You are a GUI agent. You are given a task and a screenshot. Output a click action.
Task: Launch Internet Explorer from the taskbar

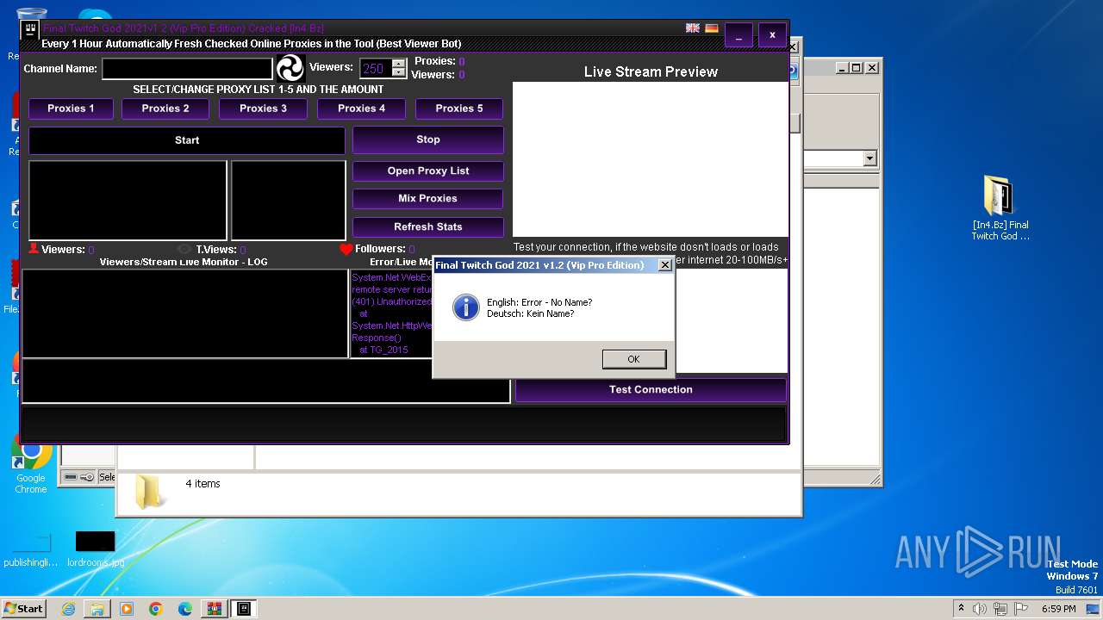pyautogui.click(x=68, y=609)
